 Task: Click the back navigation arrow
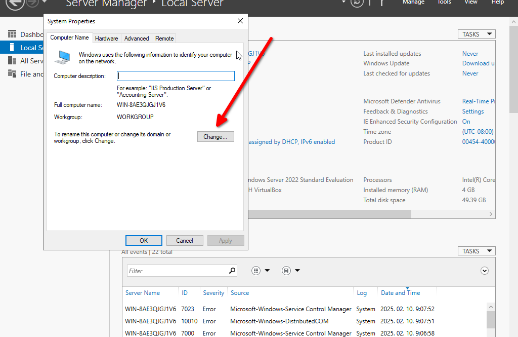tap(16, 3)
